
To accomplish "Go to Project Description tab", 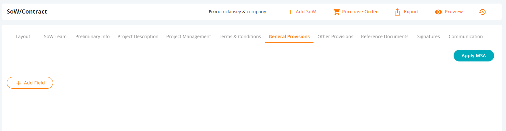I will pyautogui.click(x=138, y=37).
